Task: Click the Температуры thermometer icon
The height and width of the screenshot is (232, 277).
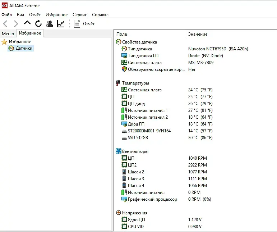Action: (x=118, y=83)
